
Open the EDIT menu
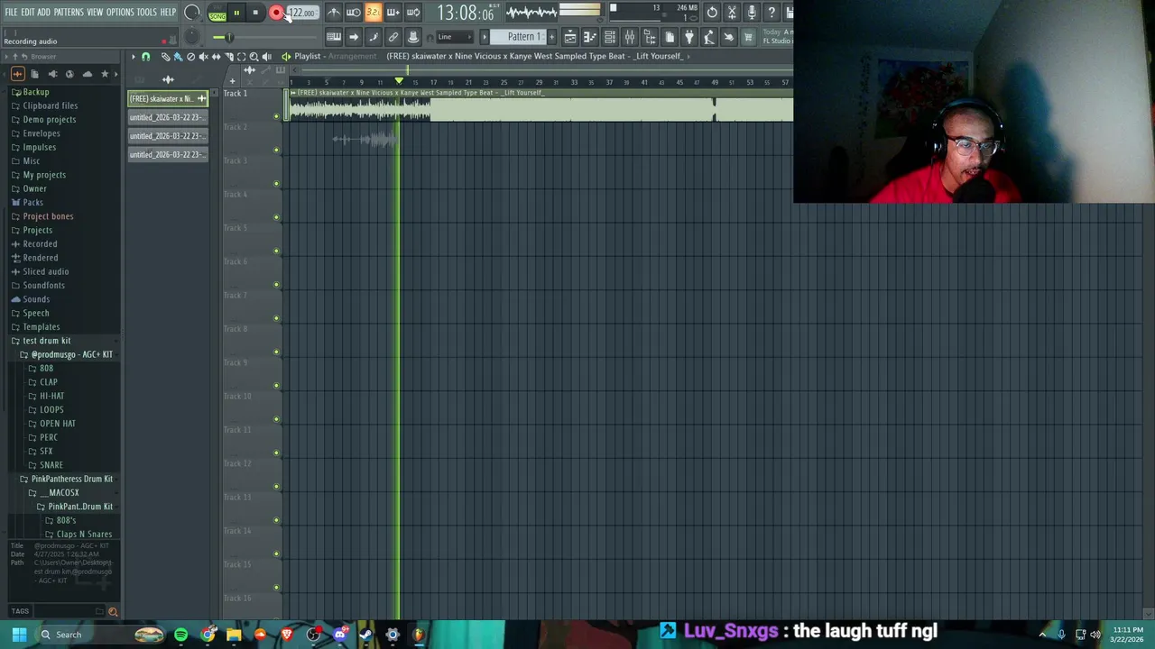(x=28, y=13)
